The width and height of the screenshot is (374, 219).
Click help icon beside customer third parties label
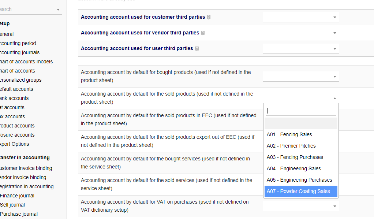click(x=209, y=17)
